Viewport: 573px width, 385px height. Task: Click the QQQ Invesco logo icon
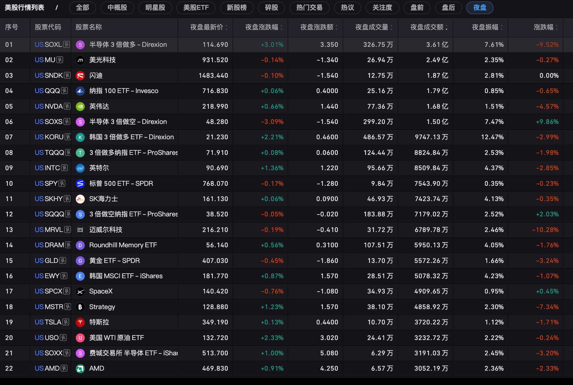click(x=80, y=91)
